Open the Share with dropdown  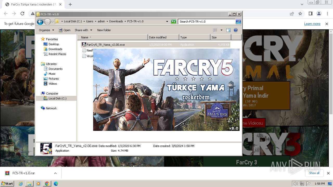(83, 30)
